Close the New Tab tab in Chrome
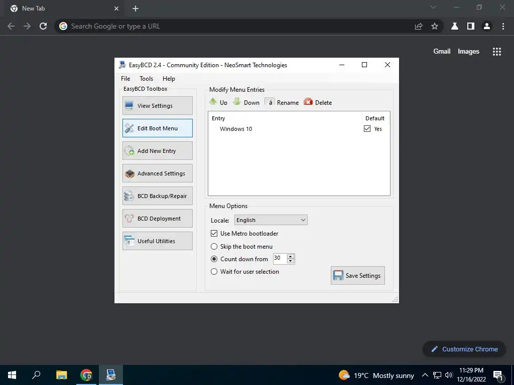This screenshot has height=385, width=514. click(116, 9)
